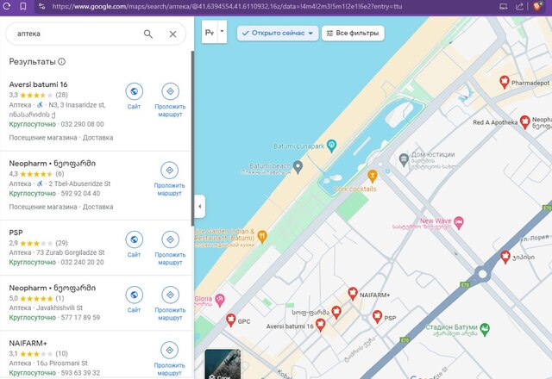Get directions icon for Aversi batumi 16
This screenshot has width=552, height=379.
[x=171, y=91]
